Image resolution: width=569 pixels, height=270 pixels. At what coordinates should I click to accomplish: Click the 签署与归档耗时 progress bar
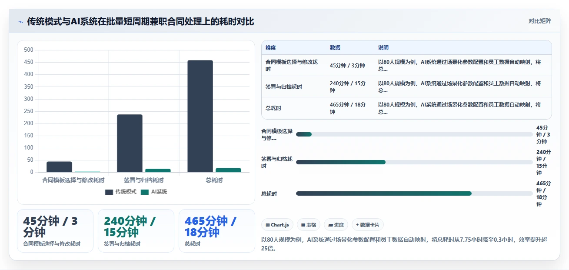(414, 162)
